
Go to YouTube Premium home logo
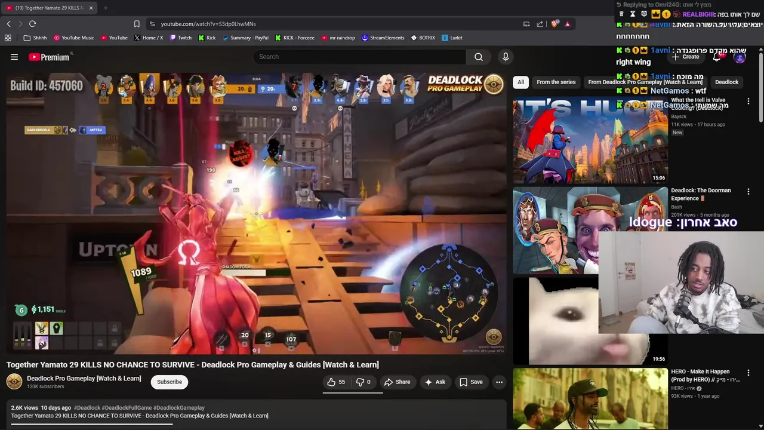(49, 57)
